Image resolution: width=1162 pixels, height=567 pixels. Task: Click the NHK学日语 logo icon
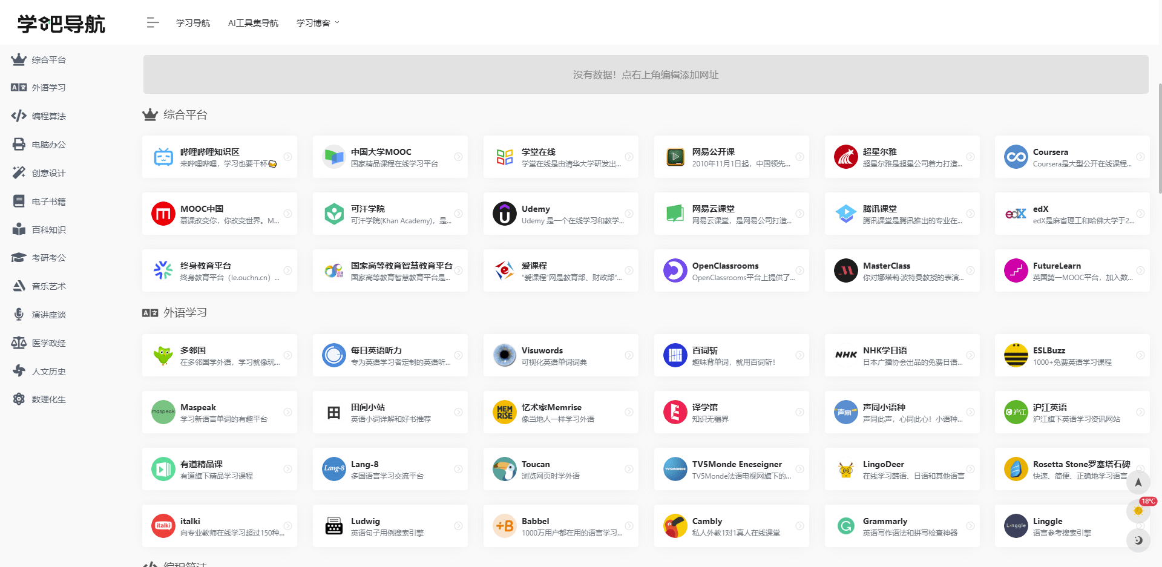tap(846, 355)
